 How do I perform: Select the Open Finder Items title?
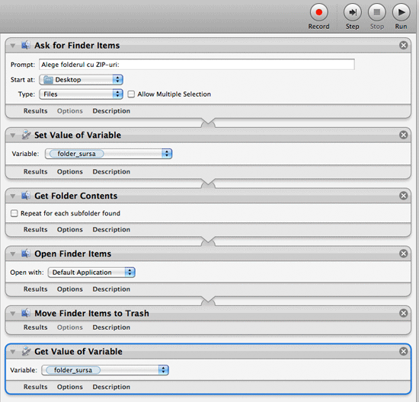pyautogui.click(x=72, y=254)
